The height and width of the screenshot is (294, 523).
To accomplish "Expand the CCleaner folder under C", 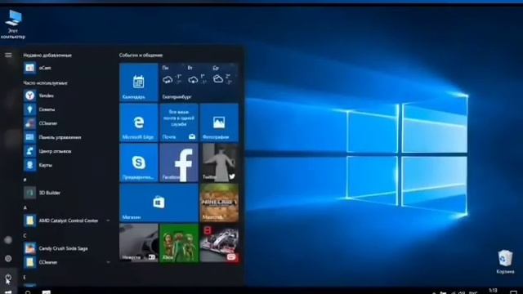I will click(x=108, y=262).
